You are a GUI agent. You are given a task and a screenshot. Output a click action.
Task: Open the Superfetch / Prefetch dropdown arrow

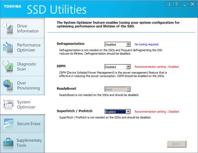point(128,112)
